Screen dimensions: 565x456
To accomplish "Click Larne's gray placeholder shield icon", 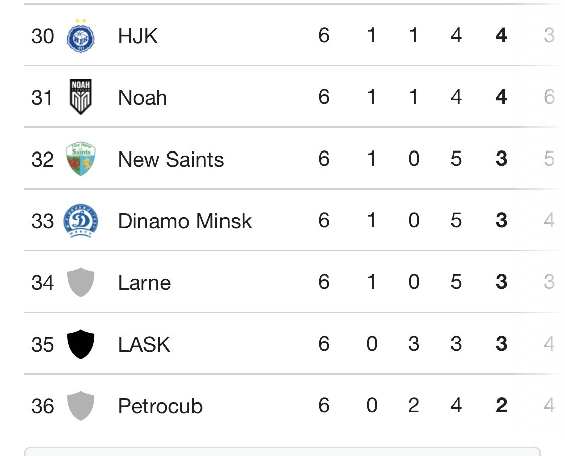I will (x=81, y=282).
